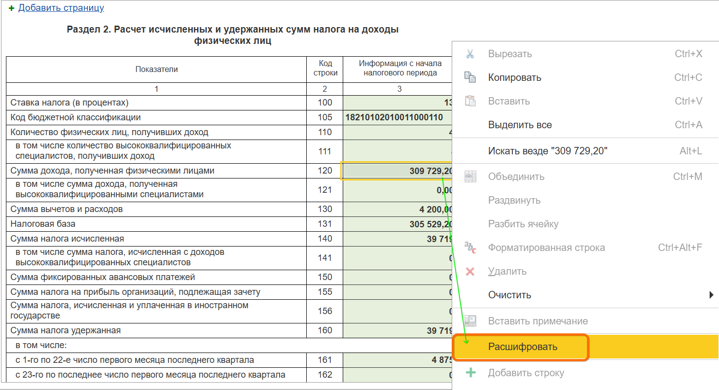Choose Вырезать in the context menu

tap(585, 54)
